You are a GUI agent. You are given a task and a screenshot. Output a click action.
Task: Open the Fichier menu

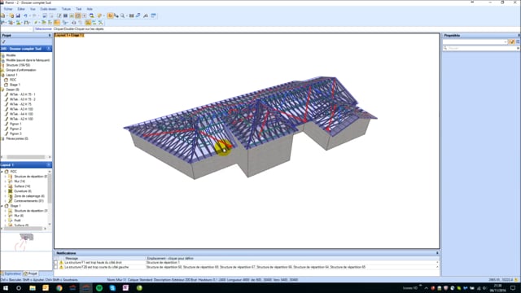(x=8, y=9)
